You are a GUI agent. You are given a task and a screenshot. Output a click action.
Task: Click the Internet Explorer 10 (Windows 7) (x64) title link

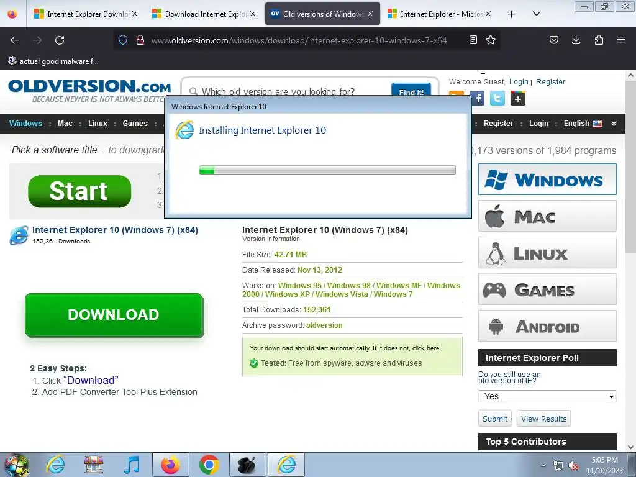click(115, 230)
